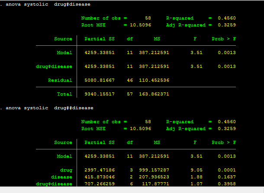This screenshot has width=264, height=193.
Task: Click 'R-squared' label under the drug##disease command
Action: [180, 122]
